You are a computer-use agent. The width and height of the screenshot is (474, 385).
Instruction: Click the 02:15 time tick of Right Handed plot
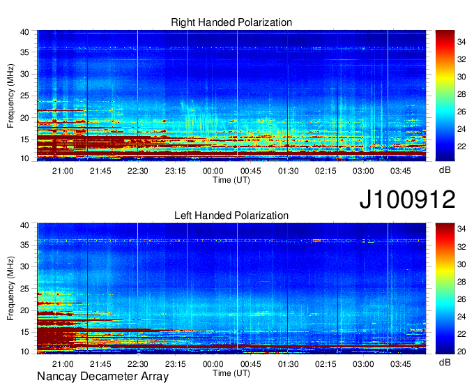326,171
